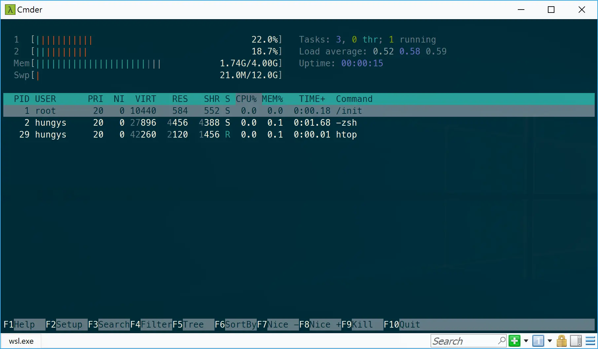
Task: Click the TIME+ value 0:00.01
Action: click(x=312, y=135)
